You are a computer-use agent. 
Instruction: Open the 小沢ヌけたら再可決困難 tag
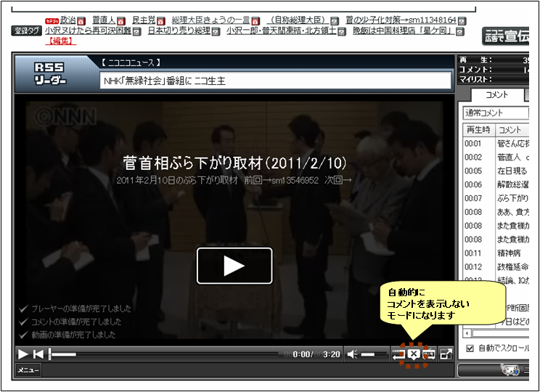88,31
